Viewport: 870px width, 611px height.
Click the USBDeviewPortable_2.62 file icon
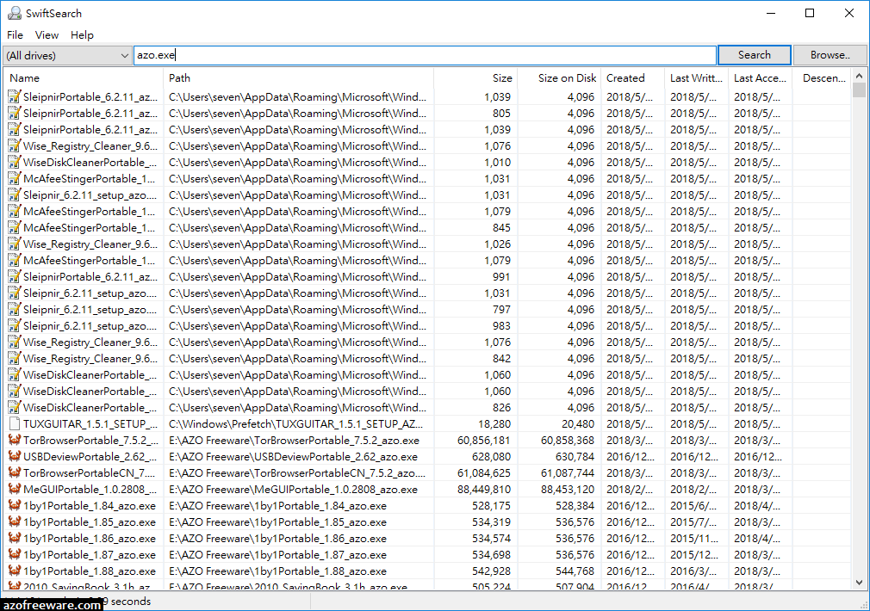pyautogui.click(x=15, y=456)
